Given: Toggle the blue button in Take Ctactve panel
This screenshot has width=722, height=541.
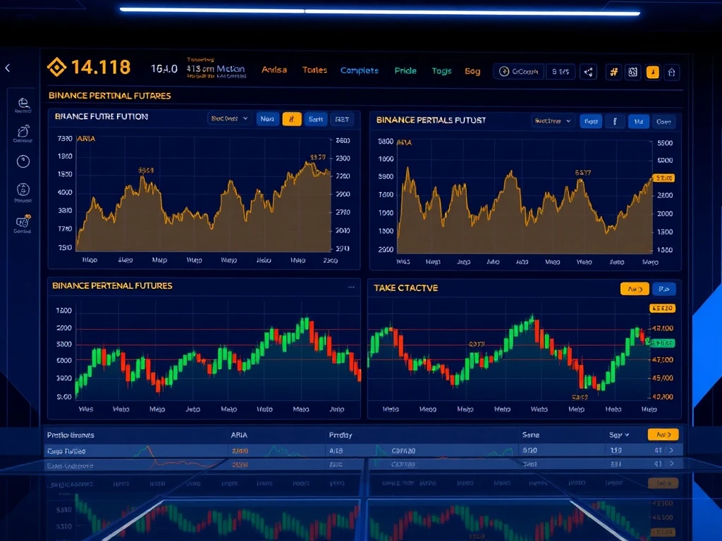Looking at the screenshot, I should tap(663, 289).
